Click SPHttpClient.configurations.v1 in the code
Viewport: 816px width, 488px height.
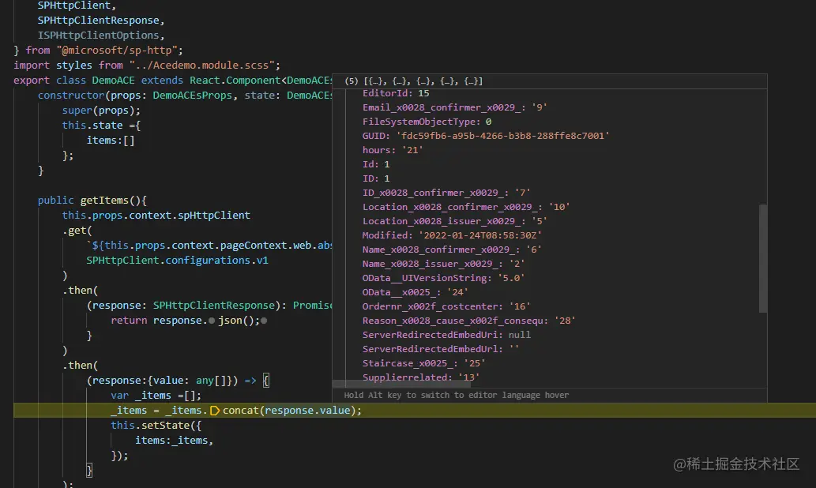pos(177,260)
